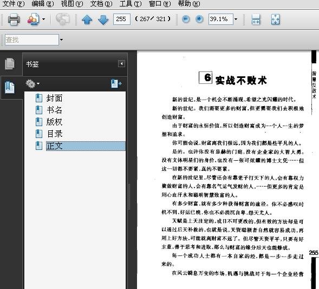The height and width of the screenshot is (289, 319).
Task: Click the bookmark icon beside 正文
Action: tap(39, 146)
